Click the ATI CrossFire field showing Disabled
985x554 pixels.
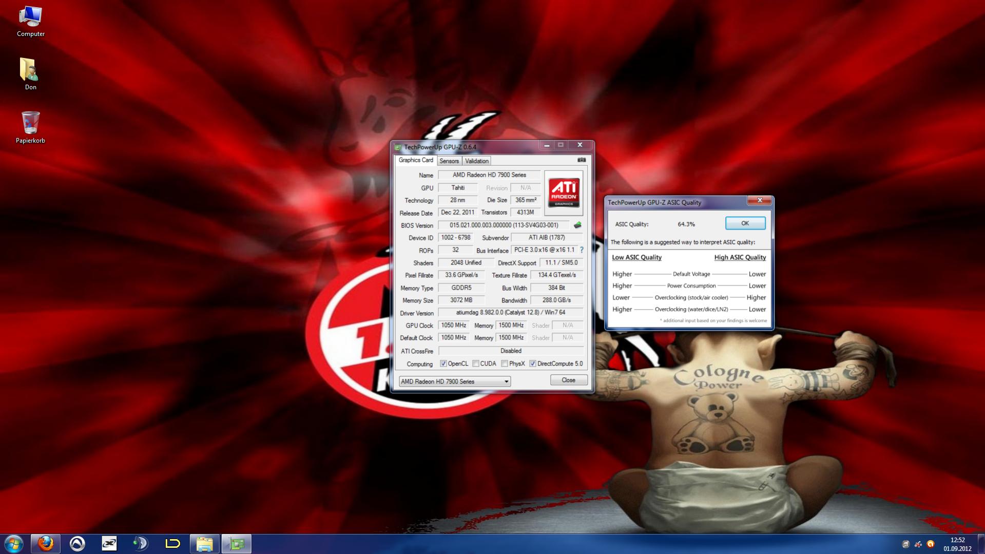pyautogui.click(x=511, y=351)
